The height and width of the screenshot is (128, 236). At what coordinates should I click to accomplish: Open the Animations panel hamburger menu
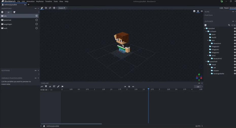(36, 8)
